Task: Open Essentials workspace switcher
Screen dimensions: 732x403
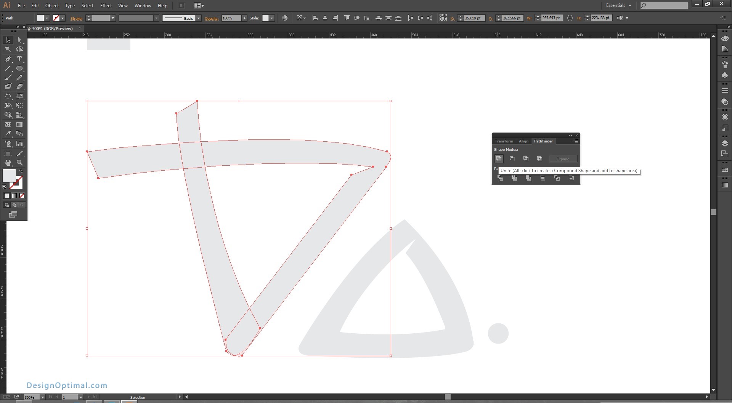Action: [x=618, y=5]
